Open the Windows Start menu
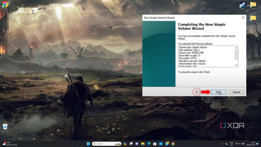The width and height of the screenshot is (261, 147). click(88, 144)
